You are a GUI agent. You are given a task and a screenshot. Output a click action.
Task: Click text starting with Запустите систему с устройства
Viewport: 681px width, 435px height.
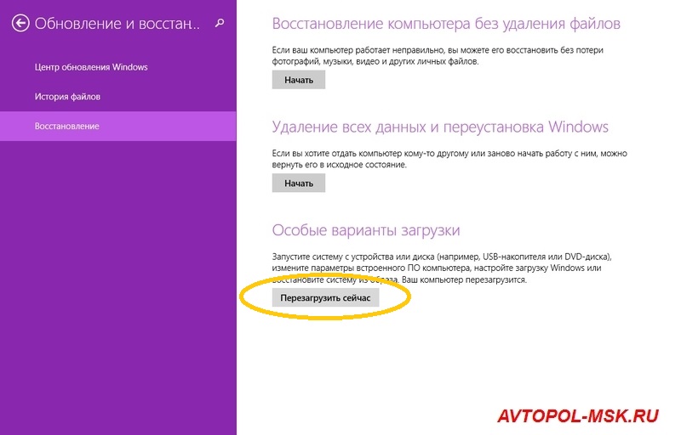coord(442,268)
